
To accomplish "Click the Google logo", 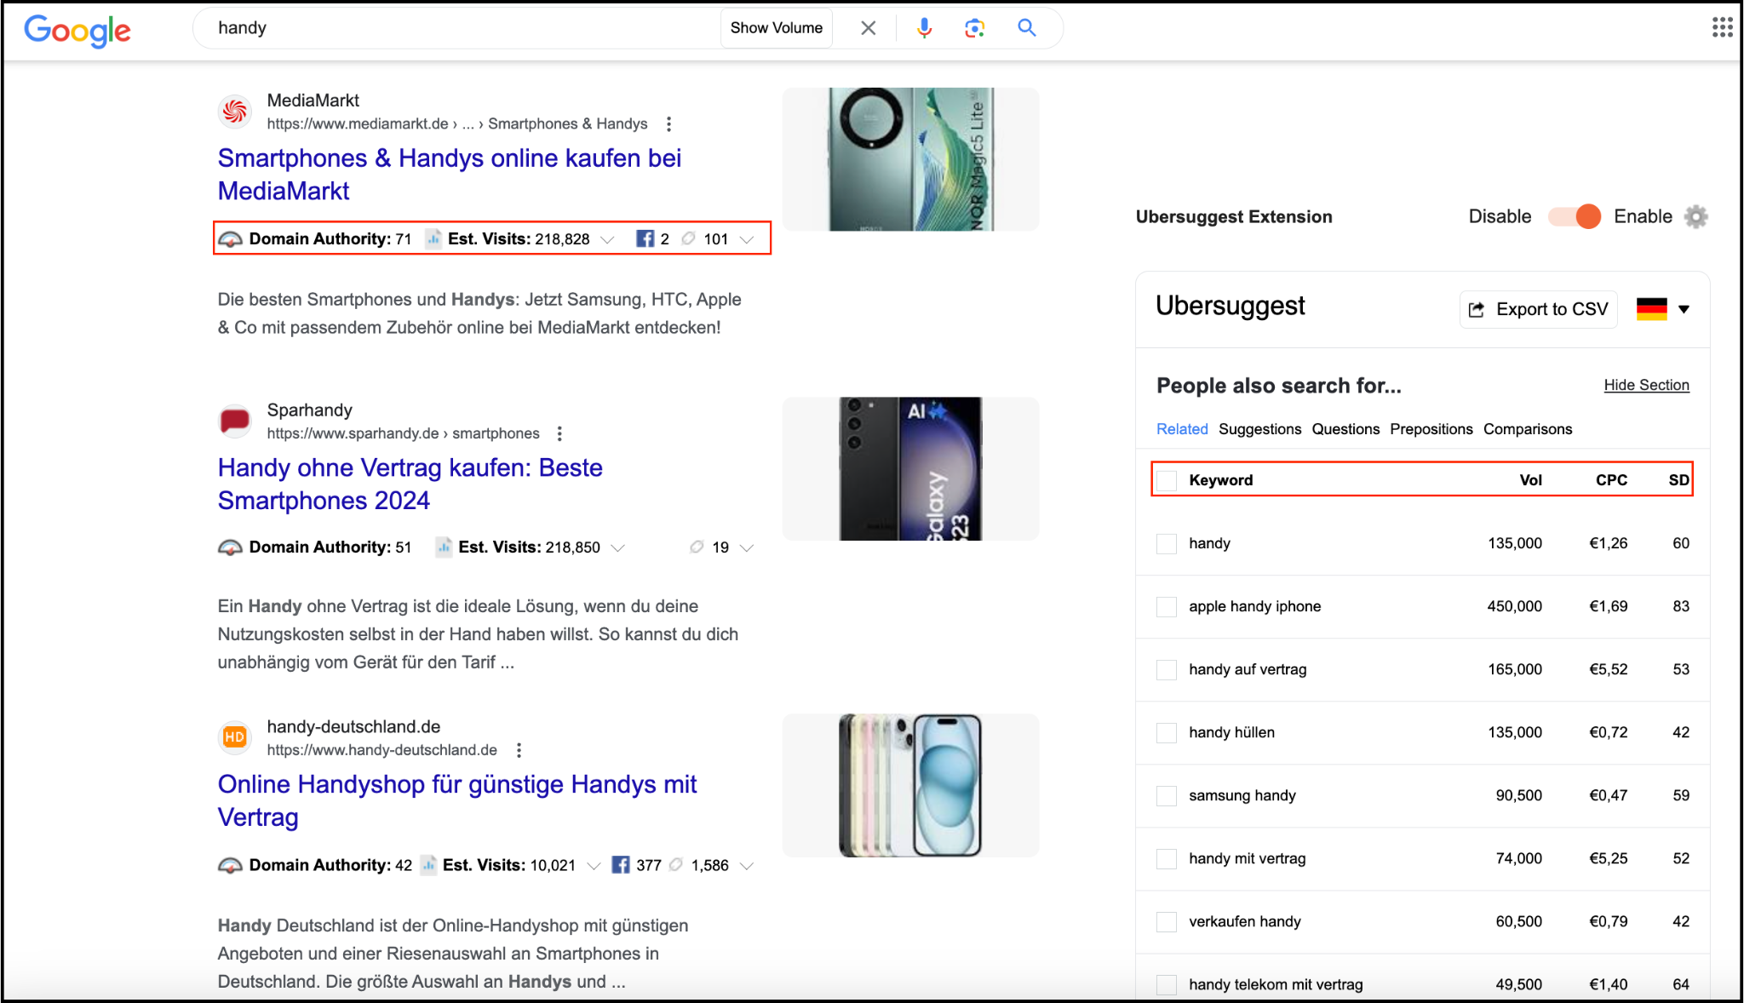I will [77, 30].
